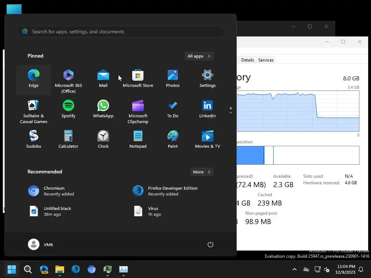Image resolution: width=371 pixels, height=278 pixels.
Task: Click the power button in Start menu
Action: [210, 244]
